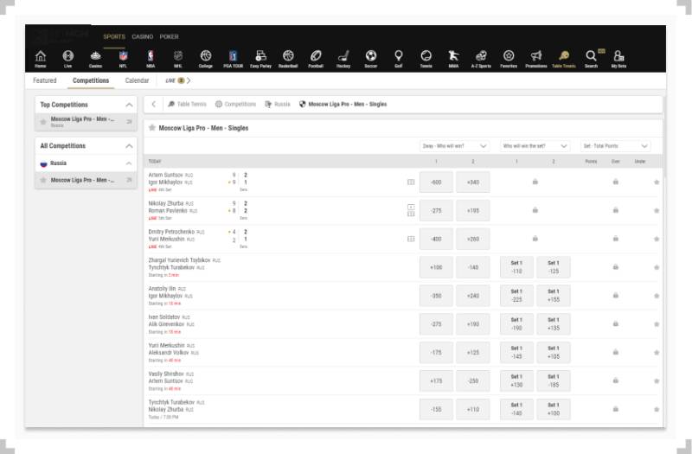This screenshot has width=692, height=454.
Task: Open the SPORTS top menu
Action: [x=114, y=36]
